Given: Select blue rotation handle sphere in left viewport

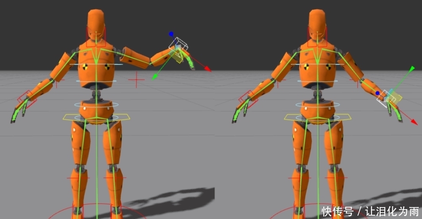Looking at the screenshot, I should click(x=171, y=34).
